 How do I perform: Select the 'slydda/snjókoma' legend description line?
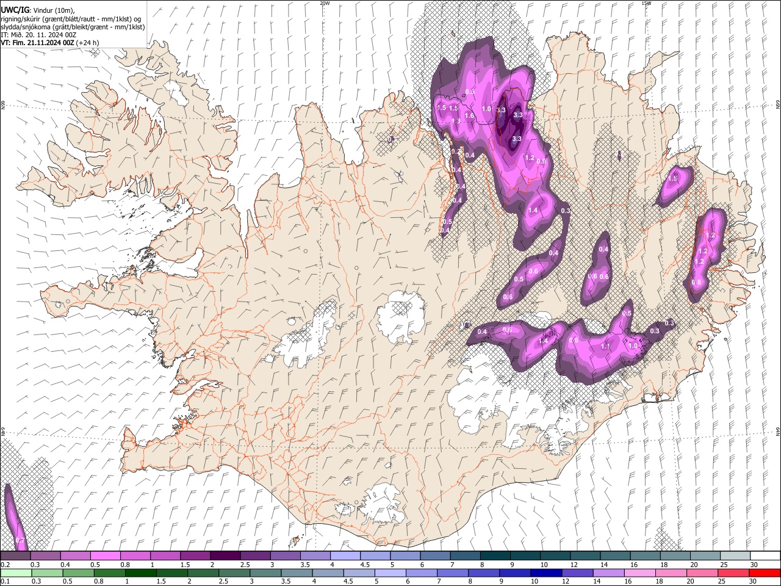coord(73,27)
